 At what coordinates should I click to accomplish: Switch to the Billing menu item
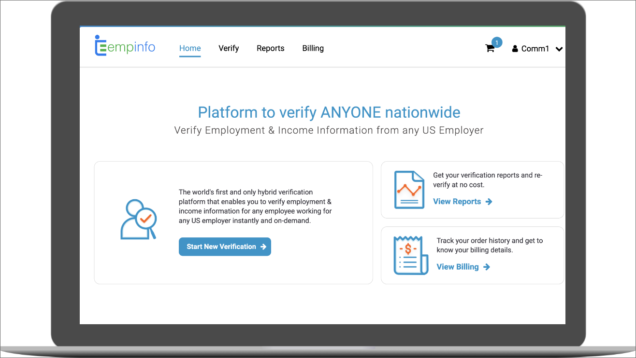point(313,48)
